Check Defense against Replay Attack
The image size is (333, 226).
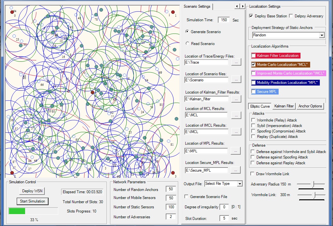click(253, 163)
